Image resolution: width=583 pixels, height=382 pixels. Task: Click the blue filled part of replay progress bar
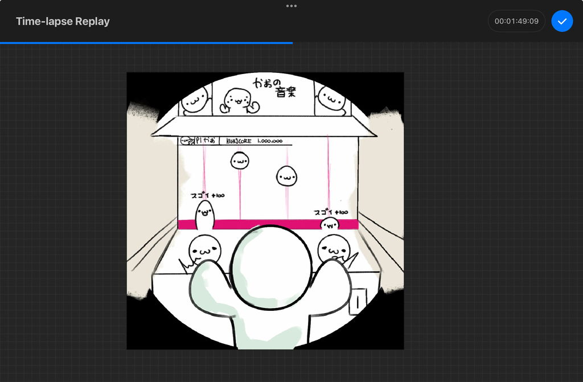point(146,43)
